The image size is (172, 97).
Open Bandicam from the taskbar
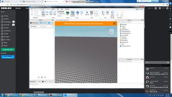tap(56, 95)
